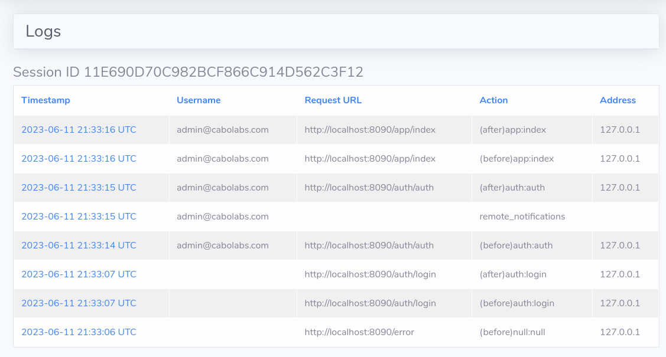Click the remote_notifications action cell
666x357 pixels.
[x=522, y=217]
